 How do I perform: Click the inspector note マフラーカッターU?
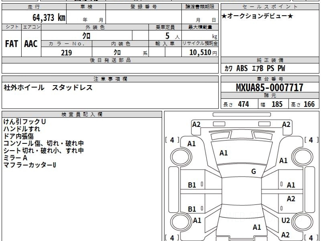coord(30,165)
